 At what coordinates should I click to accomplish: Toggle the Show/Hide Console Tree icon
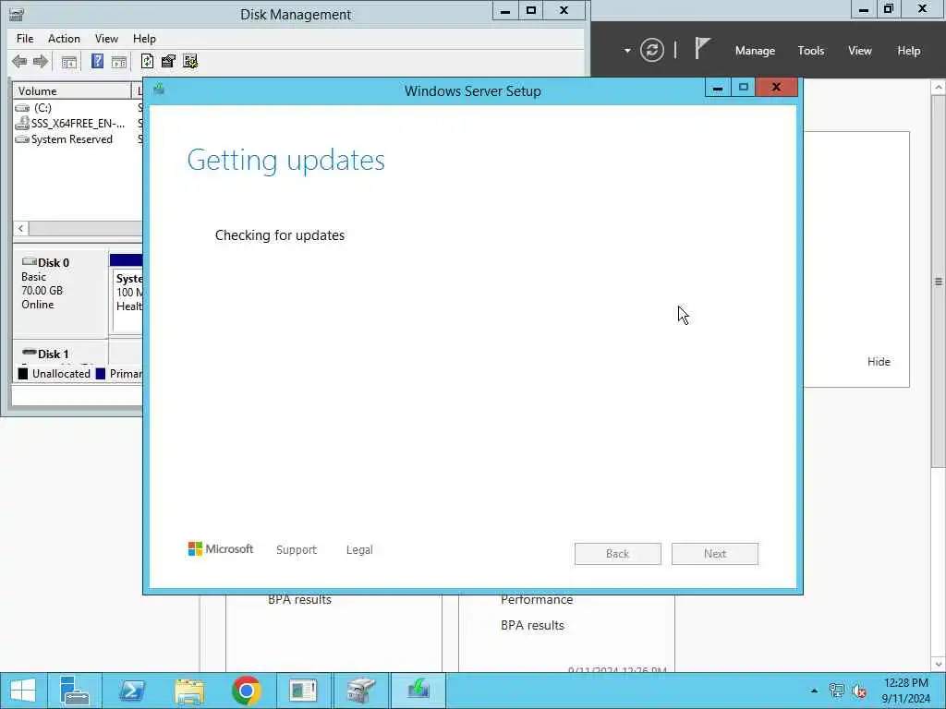point(68,62)
